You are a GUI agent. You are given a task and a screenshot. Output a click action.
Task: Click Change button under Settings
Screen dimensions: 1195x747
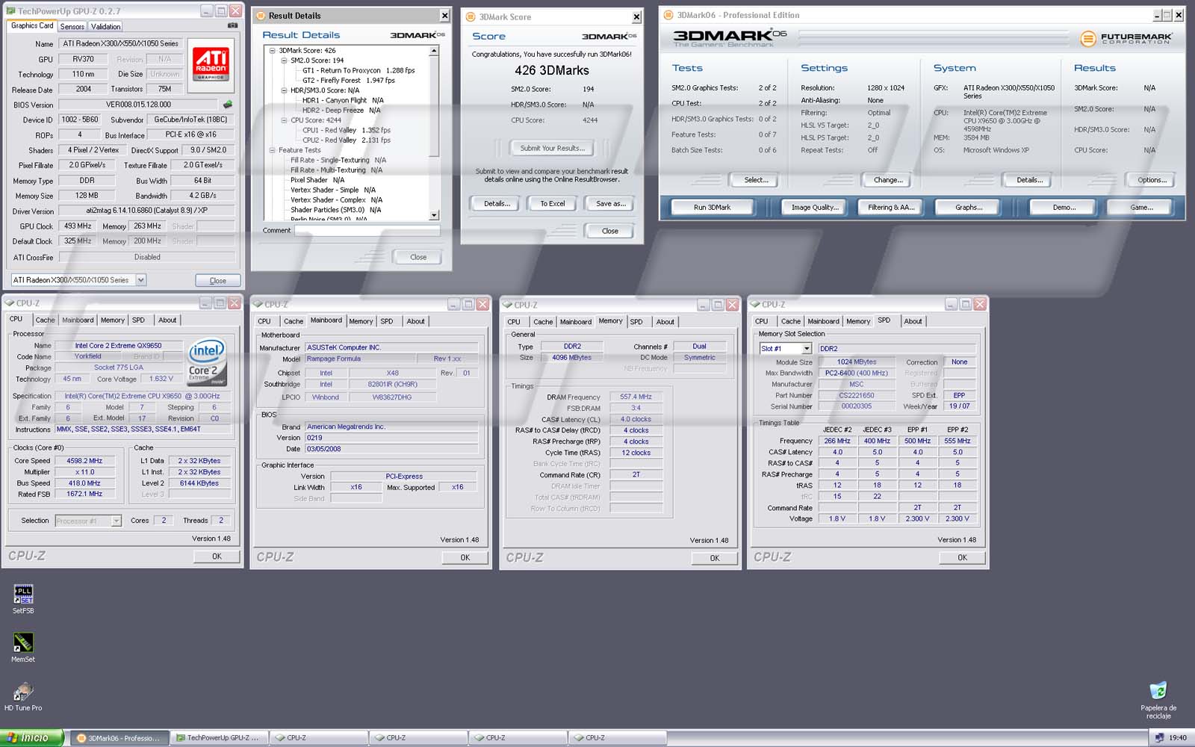(888, 180)
